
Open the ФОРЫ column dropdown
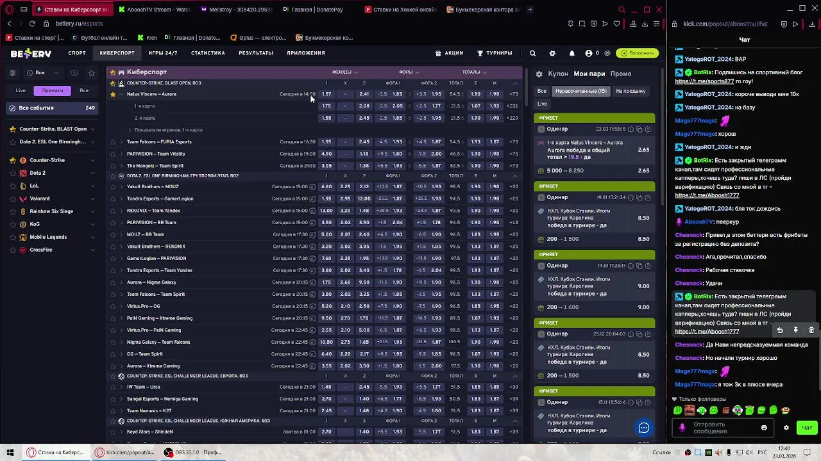coord(409,72)
